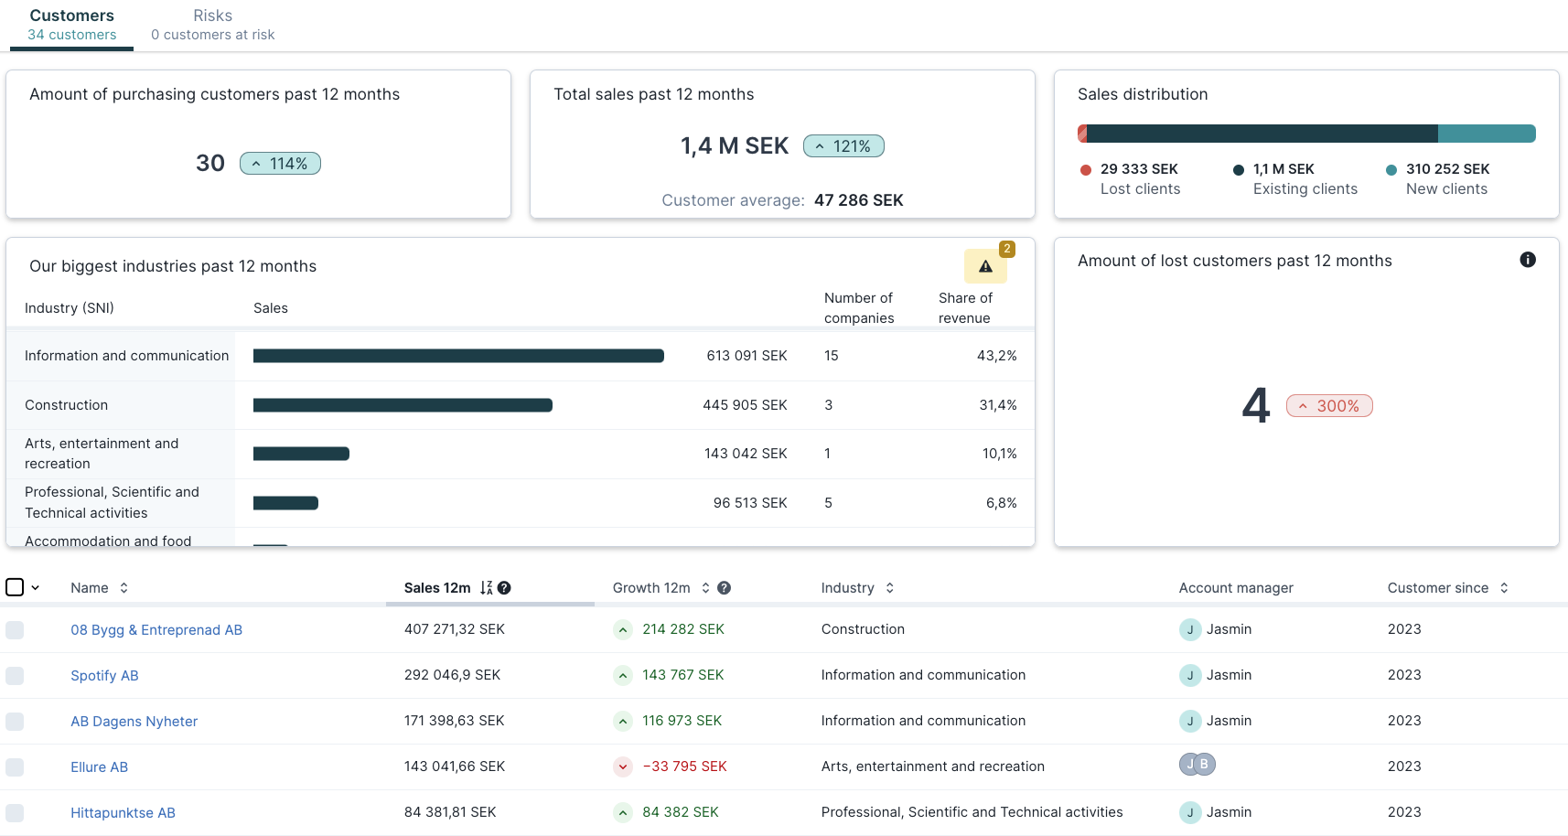Sort by Growth 12m column arrows
The height and width of the screenshot is (836, 1568).
click(705, 588)
